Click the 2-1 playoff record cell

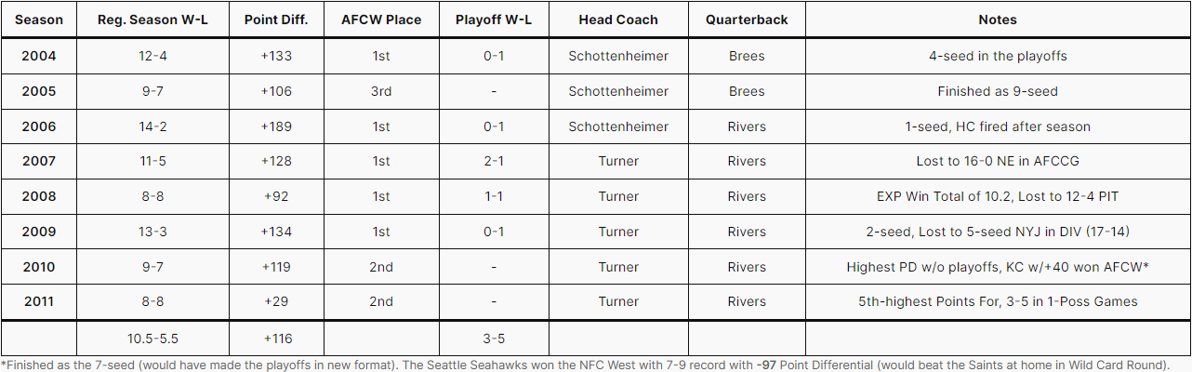[x=493, y=161]
